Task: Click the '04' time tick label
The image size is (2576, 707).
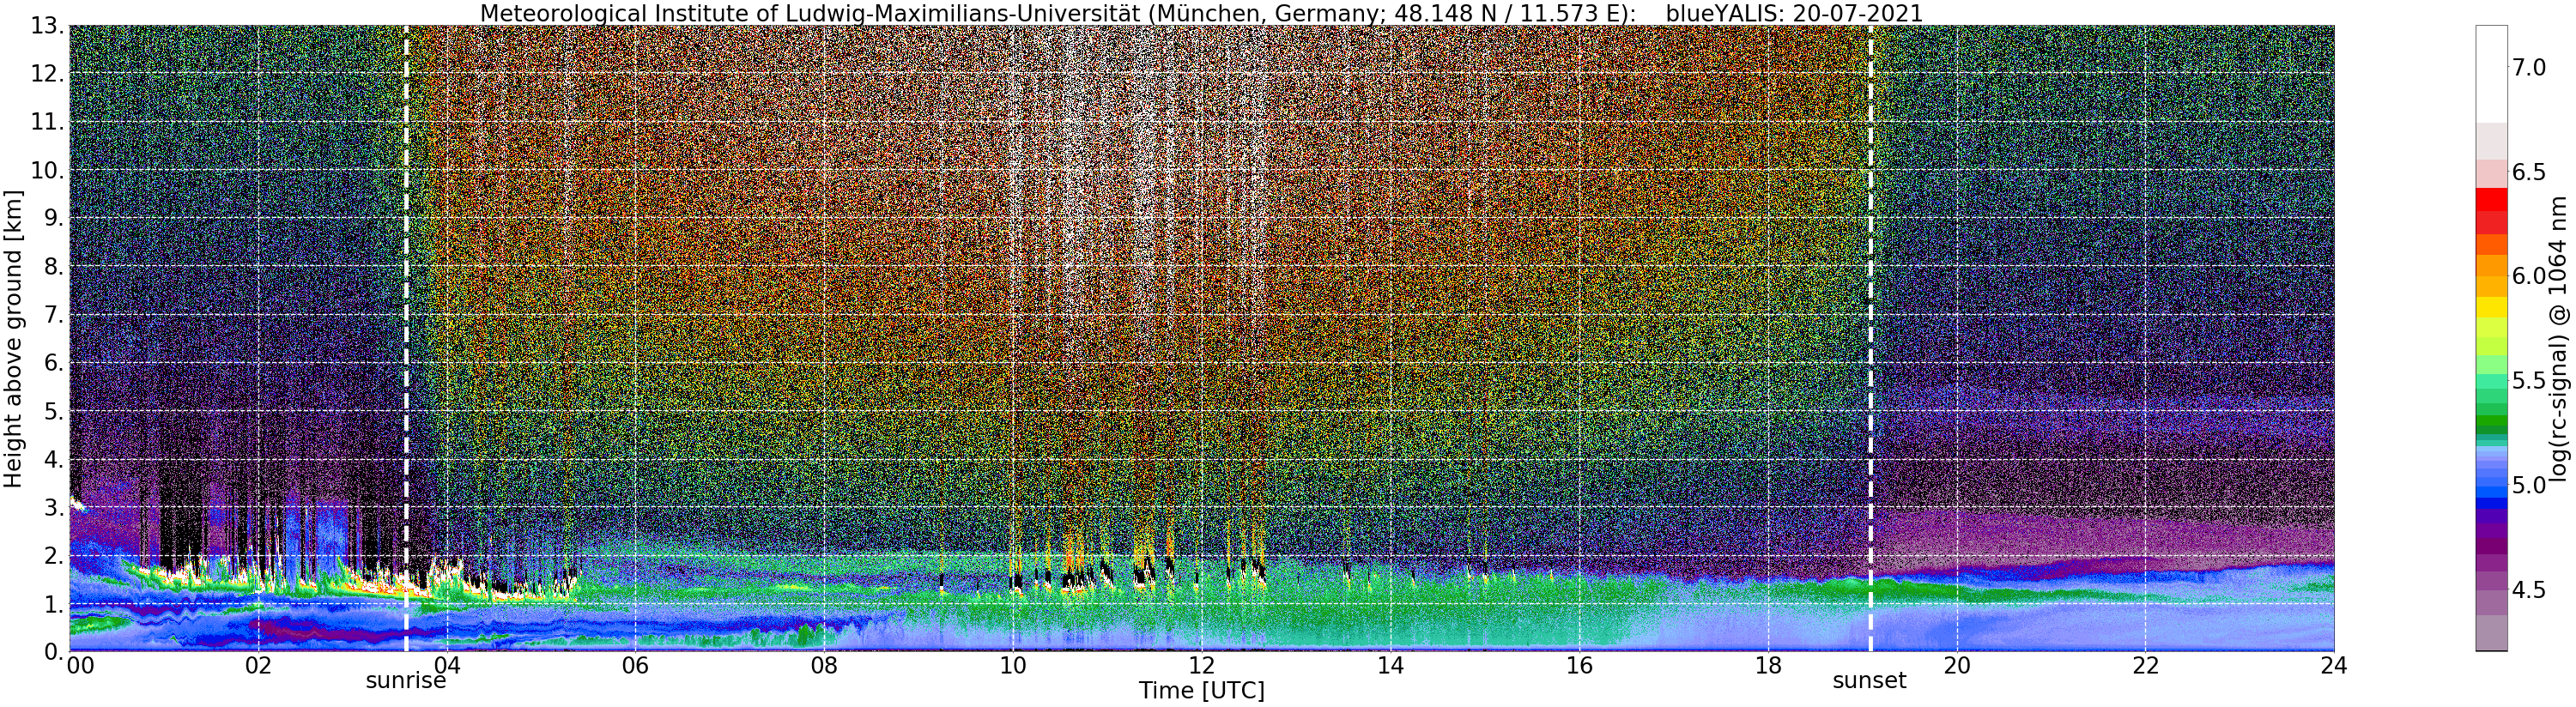Action: (447, 666)
